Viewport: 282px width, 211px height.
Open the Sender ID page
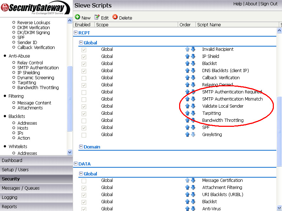27,43
